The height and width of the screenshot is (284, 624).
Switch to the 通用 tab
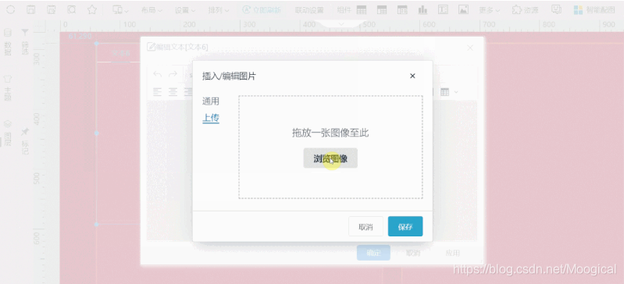pos(211,101)
